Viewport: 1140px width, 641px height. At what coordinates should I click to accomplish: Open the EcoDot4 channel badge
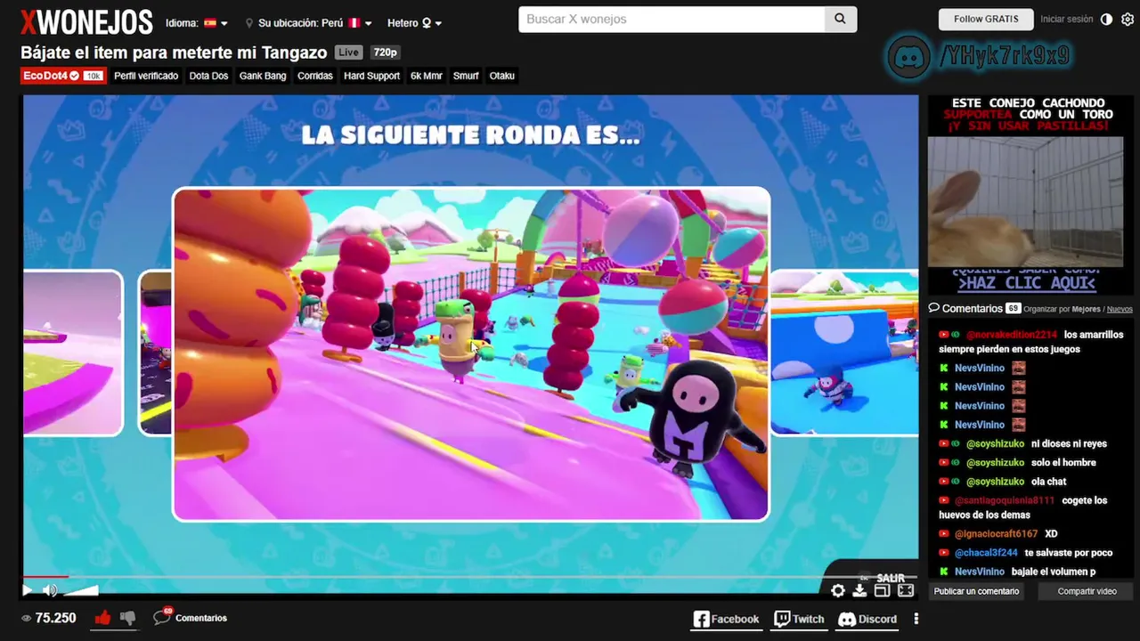62,76
